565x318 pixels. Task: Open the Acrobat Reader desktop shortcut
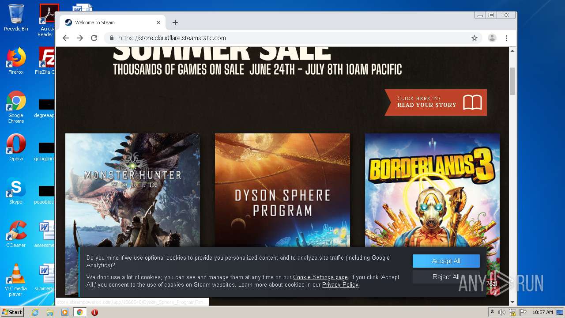point(47,20)
